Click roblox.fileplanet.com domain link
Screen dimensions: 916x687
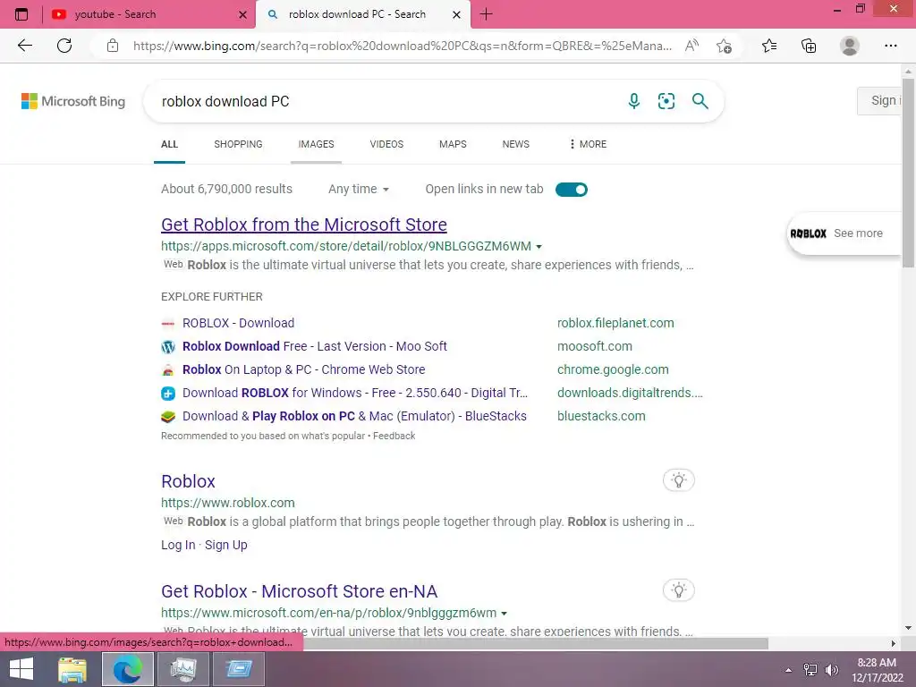click(x=615, y=323)
